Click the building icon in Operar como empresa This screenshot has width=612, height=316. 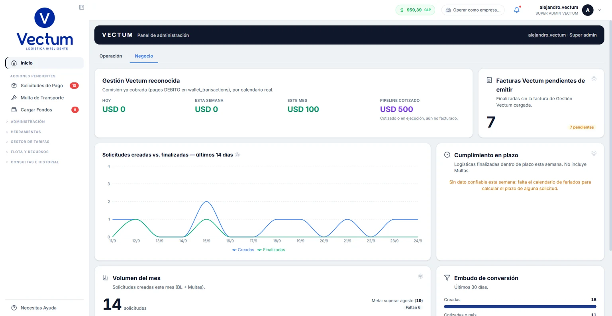pyautogui.click(x=448, y=10)
